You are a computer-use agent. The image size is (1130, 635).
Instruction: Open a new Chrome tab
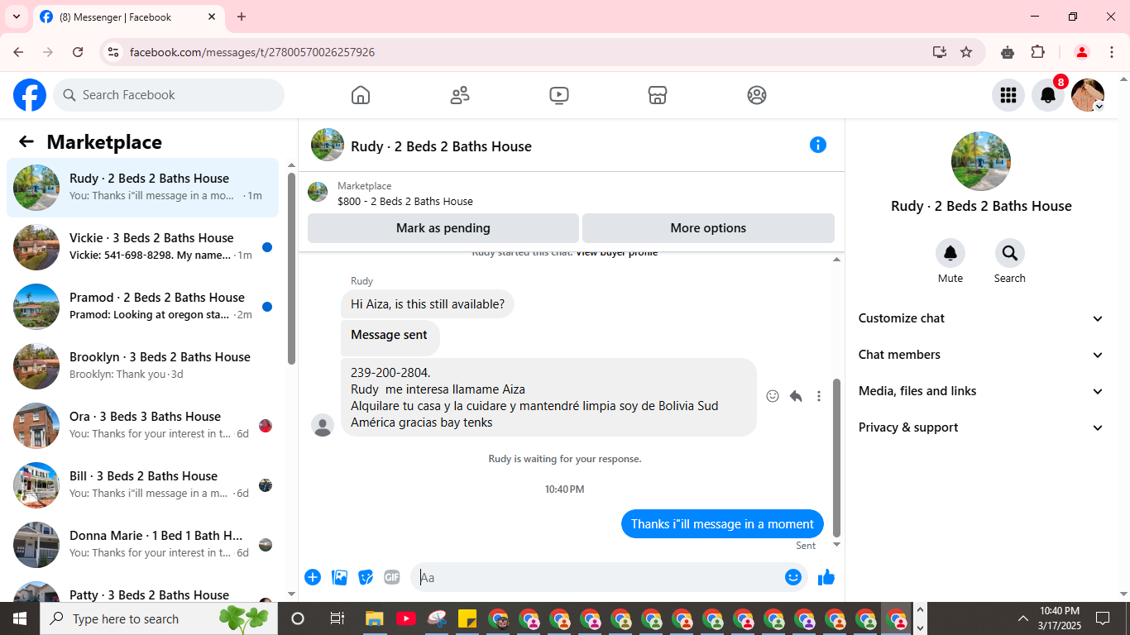242,17
